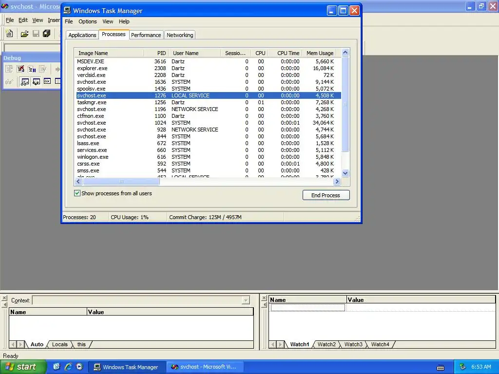Select the Watch4 tab
Image resolution: width=499 pixels, height=374 pixels.
(380, 344)
